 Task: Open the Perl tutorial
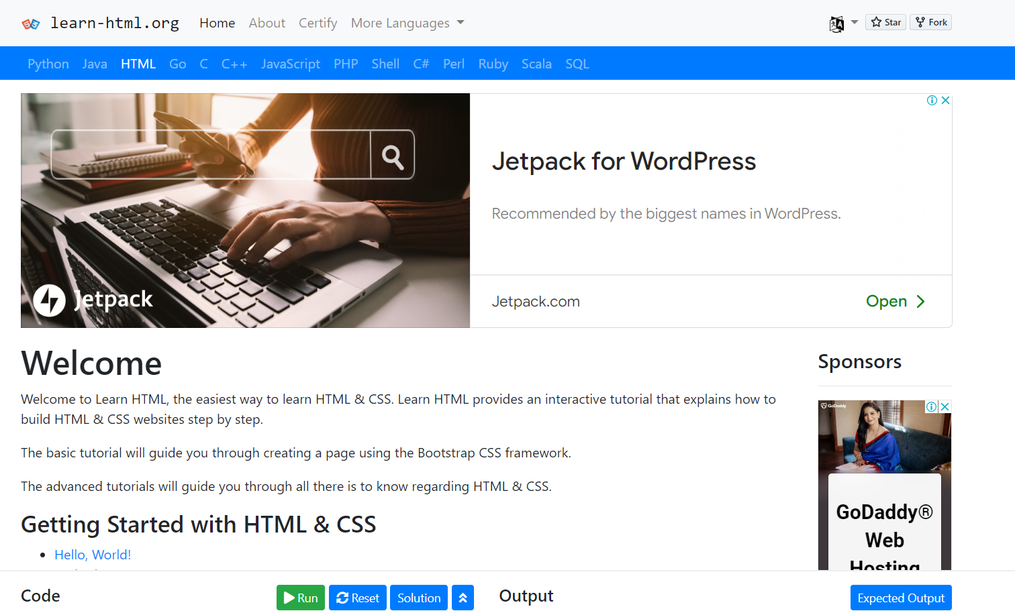click(x=454, y=64)
